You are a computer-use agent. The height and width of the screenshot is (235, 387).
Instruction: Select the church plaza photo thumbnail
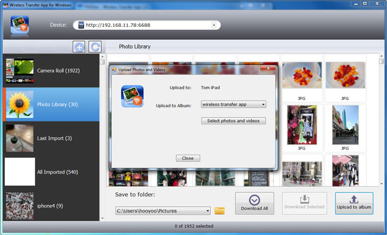(302, 174)
